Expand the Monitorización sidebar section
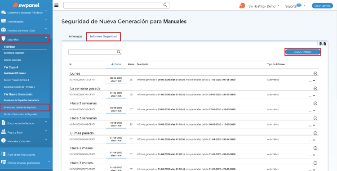The height and width of the screenshot is (171, 337). coord(46,20)
